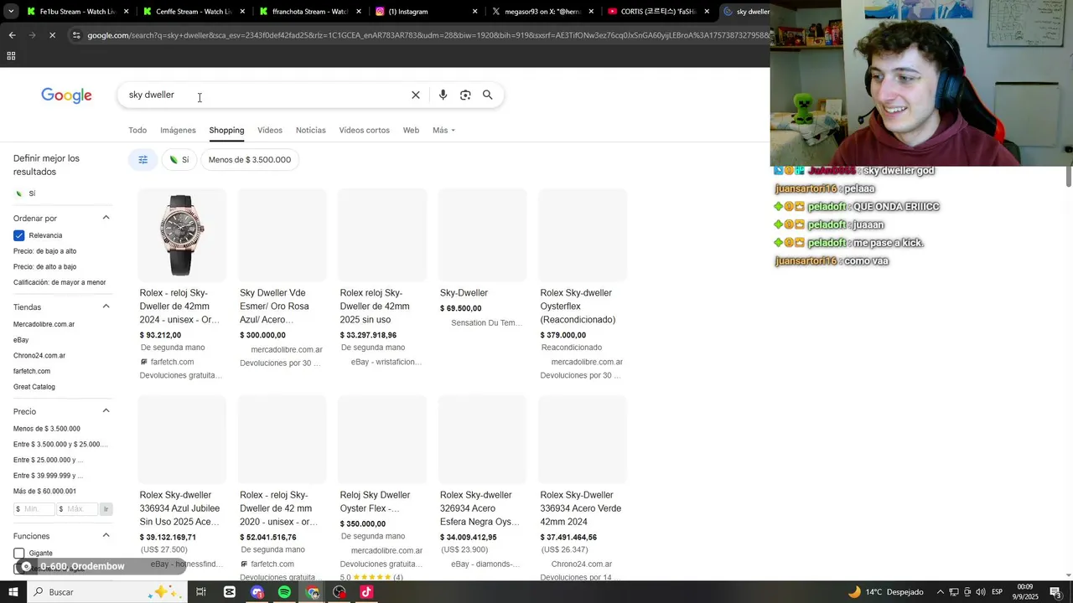Image resolution: width=1073 pixels, height=603 pixels.
Task: Enable the Gigante function checkbox
Action: pyautogui.click(x=18, y=554)
